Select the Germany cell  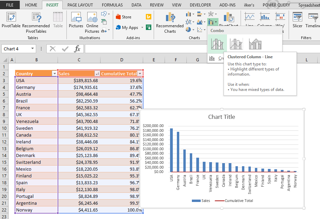tap(36, 87)
